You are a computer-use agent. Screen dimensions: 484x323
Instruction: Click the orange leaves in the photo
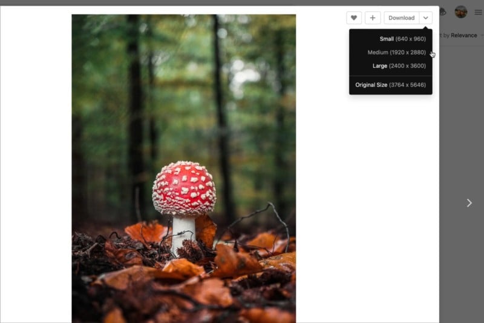(184, 278)
